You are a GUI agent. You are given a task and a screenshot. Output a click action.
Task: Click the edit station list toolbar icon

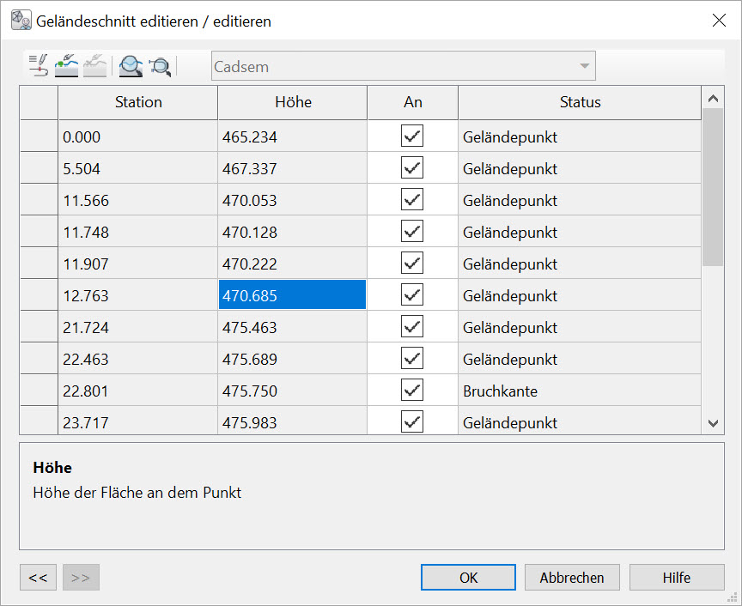tap(39, 65)
